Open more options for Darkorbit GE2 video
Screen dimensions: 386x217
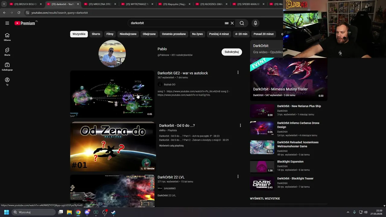coord(238,73)
